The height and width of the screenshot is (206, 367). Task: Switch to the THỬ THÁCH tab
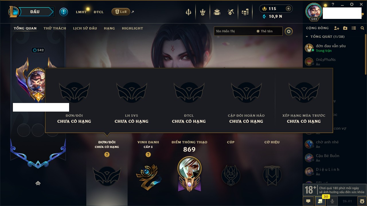(x=55, y=28)
